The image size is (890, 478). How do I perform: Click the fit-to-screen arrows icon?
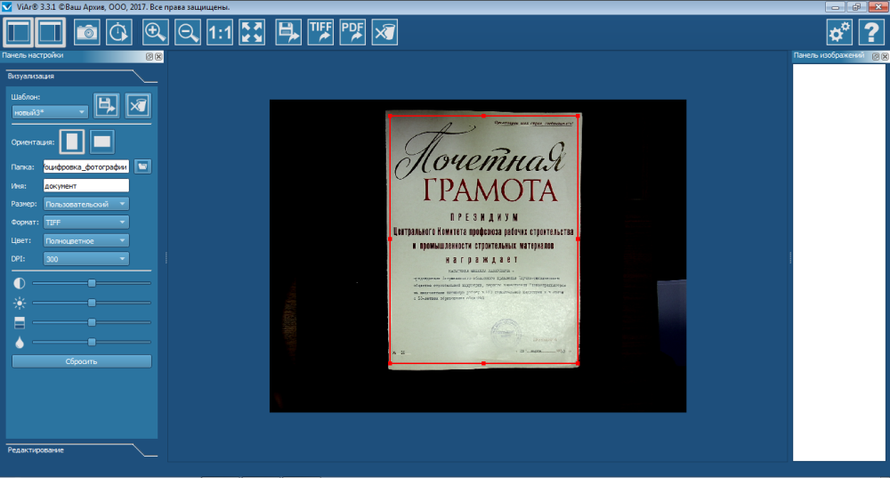click(253, 32)
